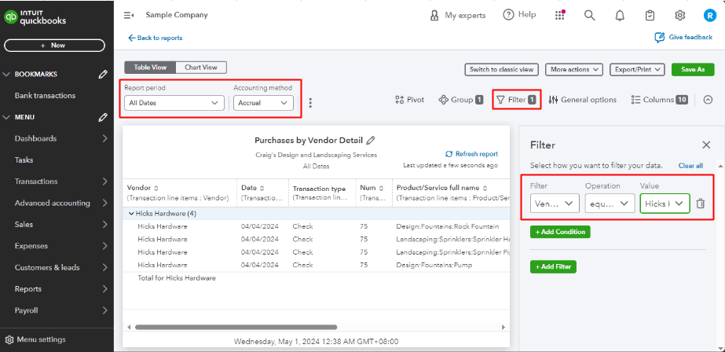Collapse the Hicks Hardware (4) group
This screenshot has width=725, height=352.
click(x=131, y=214)
